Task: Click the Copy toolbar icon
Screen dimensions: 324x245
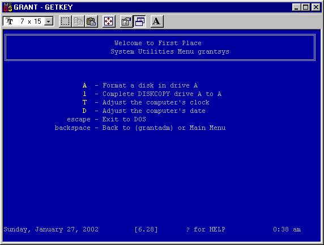Action: pyautogui.click(x=78, y=21)
